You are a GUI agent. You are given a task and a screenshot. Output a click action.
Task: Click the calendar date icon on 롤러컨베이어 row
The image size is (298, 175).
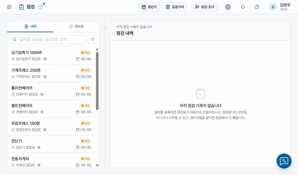(77, 94)
